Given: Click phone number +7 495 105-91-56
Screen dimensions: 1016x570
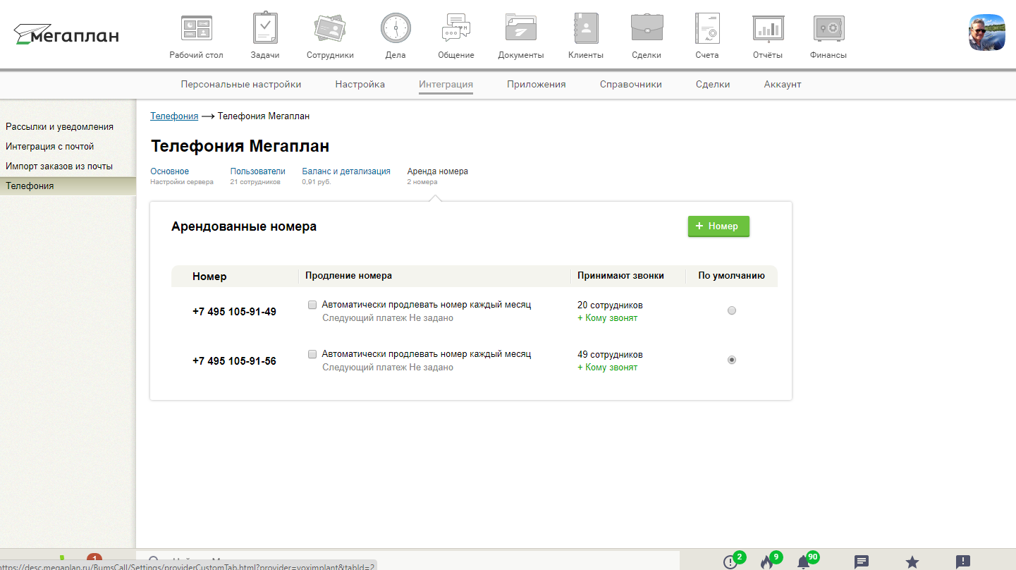Looking at the screenshot, I should pos(234,361).
